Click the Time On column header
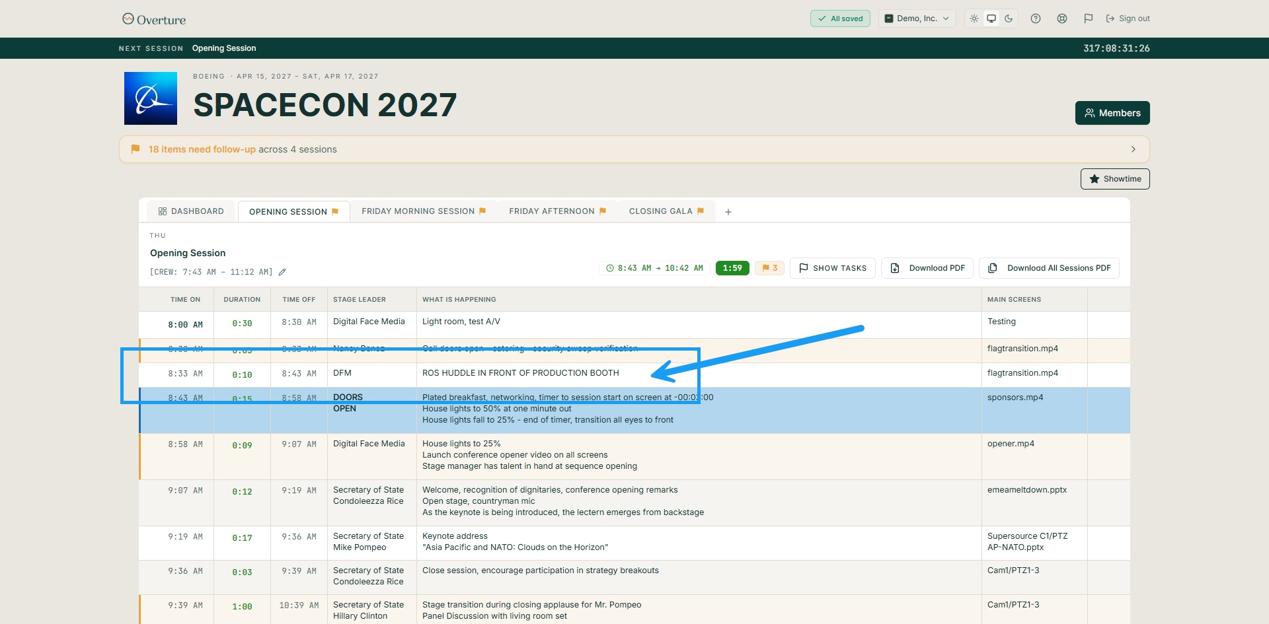This screenshot has height=624, width=1269. [185, 300]
